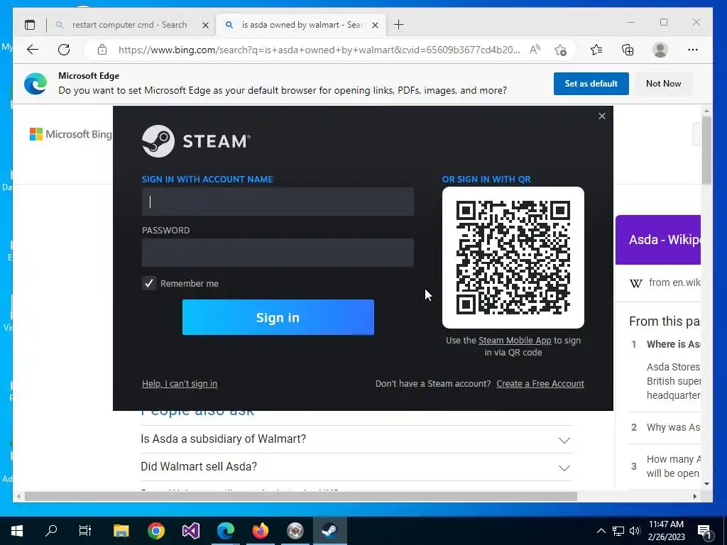Click the from en.wikipedia source text
Screen dimensions: 727x545
coord(674,282)
